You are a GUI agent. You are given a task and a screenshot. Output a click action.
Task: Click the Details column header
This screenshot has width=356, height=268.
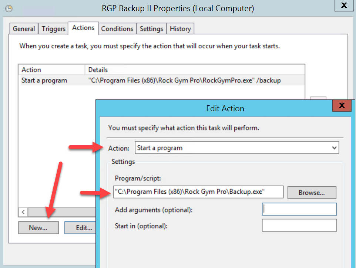coord(195,69)
